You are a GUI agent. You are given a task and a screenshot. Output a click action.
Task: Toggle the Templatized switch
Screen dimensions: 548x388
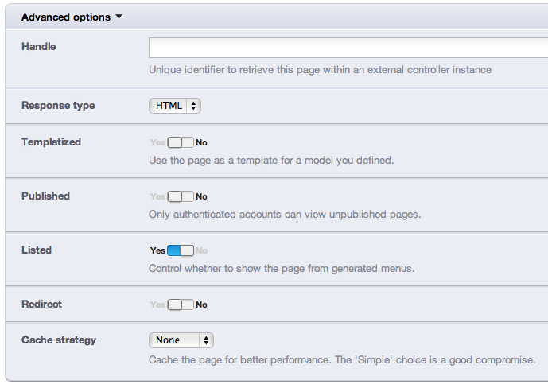pyautogui.click(x=181, y=142)
